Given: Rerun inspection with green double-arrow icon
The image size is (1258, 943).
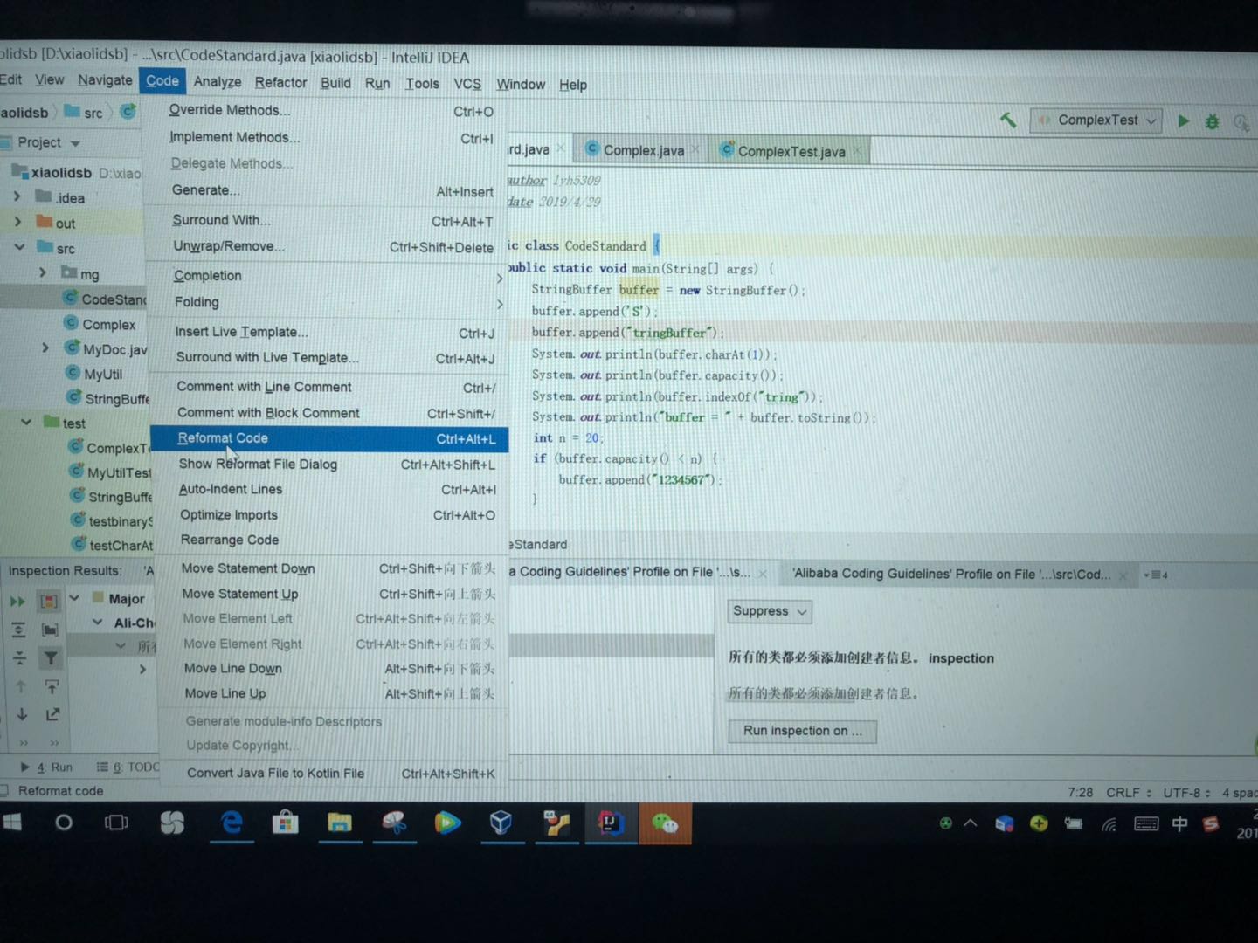Looking at the screenshot, I should pyautogui.click(x=17, y=601).
